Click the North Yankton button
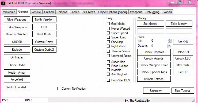The height and width of the screenshot is (103, 198). (44, 19)
